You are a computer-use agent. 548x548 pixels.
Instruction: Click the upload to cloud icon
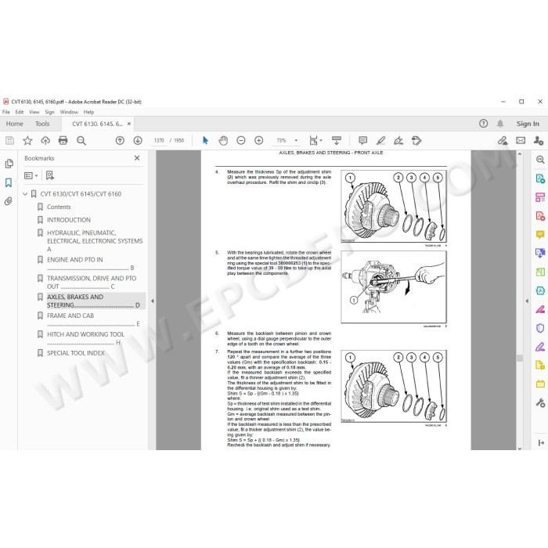click(x=45, y=140)
